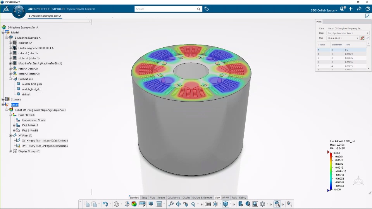The height and width of the screenshot is (209, 372).
Task: Click the plot options crossed-axes icon
Action: pos(362,38)
